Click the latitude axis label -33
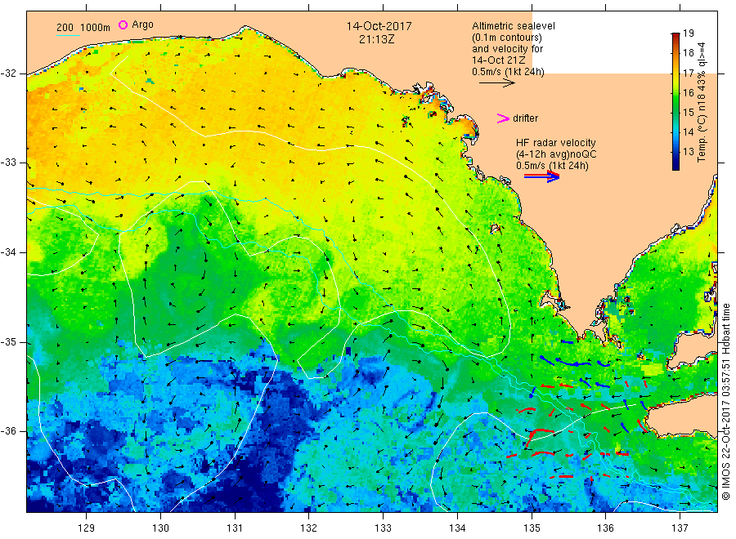This screenshot has width=736, height=539. click(x=9, y=163)
